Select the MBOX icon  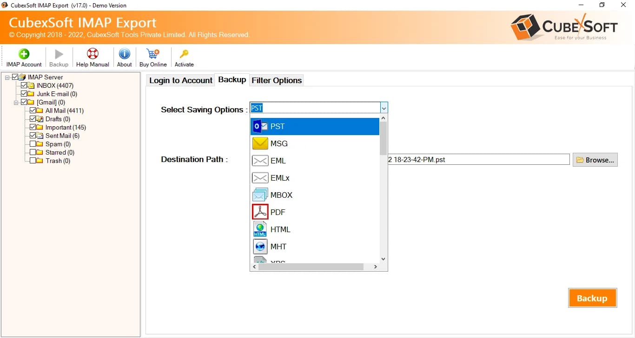pyautogui.click(x=260, y=195)
